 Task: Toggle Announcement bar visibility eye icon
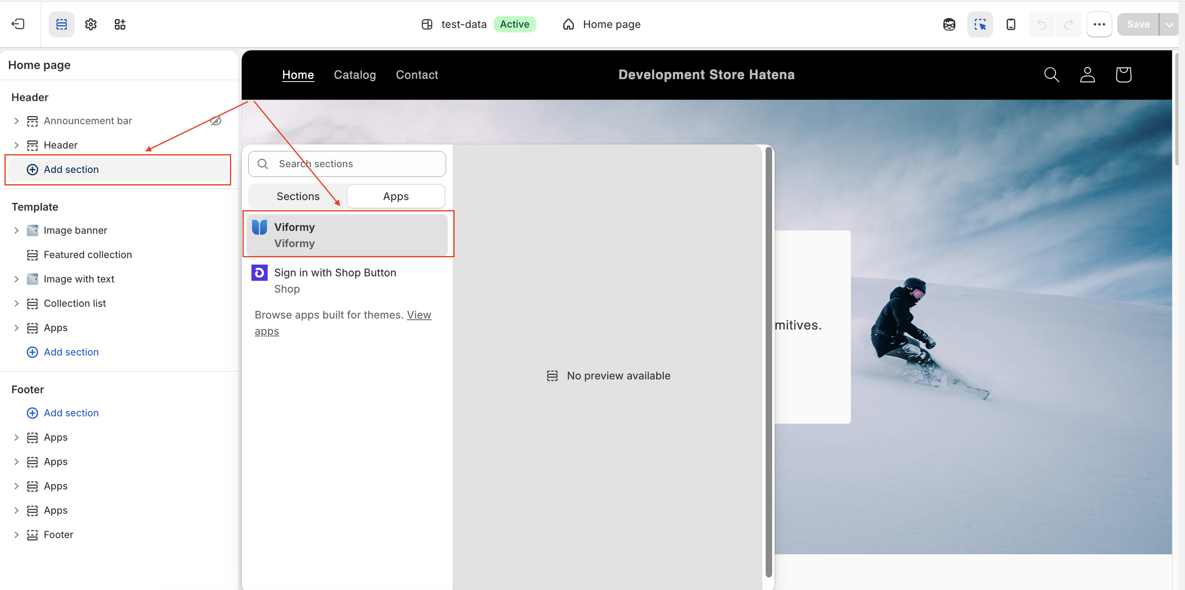point(216,121)
